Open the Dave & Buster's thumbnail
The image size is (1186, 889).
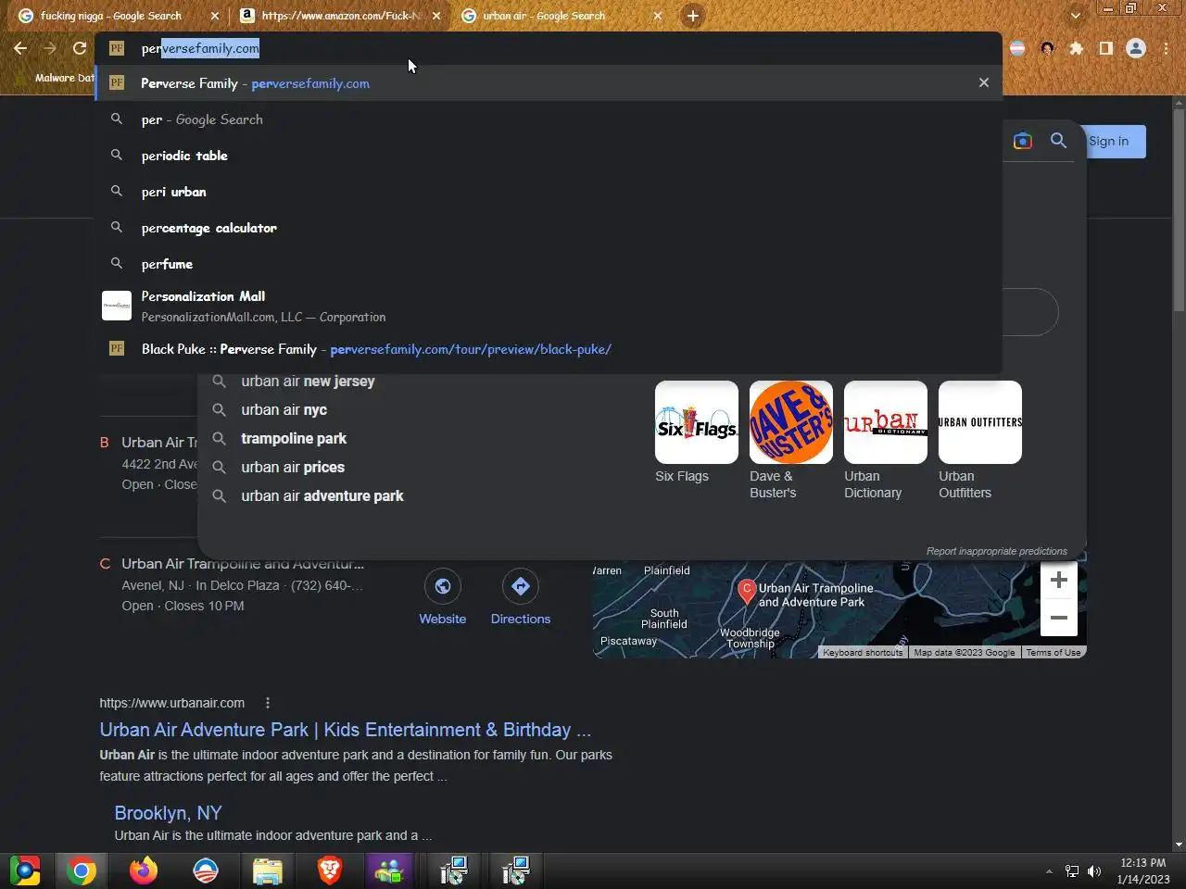pos(791,422)
